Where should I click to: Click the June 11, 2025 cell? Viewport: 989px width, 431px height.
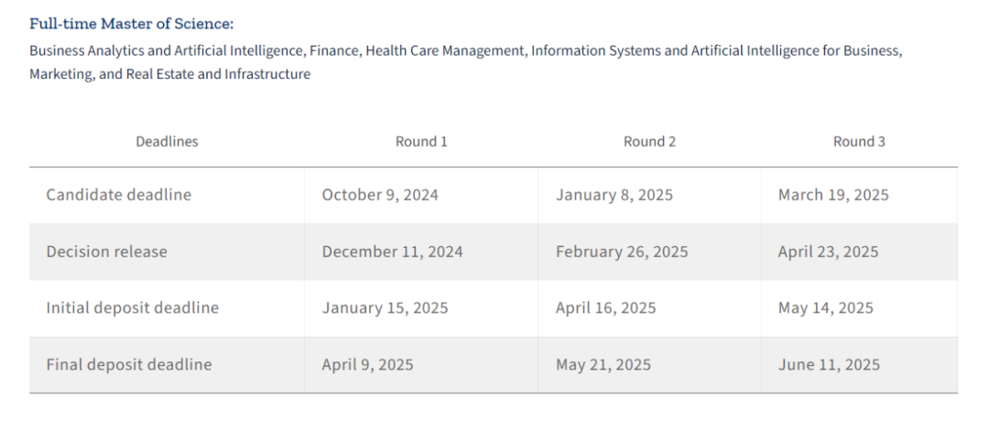[x=829, y=365]
